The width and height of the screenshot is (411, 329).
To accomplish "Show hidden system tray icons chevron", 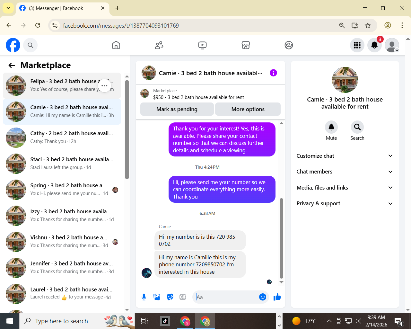I will [x=329, y=321].
